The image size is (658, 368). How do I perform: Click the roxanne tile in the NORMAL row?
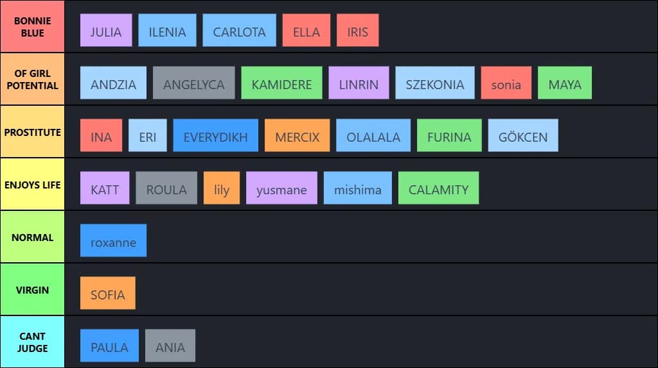click(113, 240)
